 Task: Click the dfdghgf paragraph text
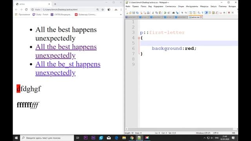point(29,89)
